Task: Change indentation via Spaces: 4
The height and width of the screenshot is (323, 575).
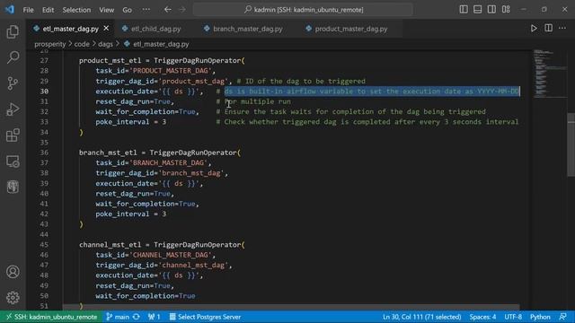Action: click(482, 317)
